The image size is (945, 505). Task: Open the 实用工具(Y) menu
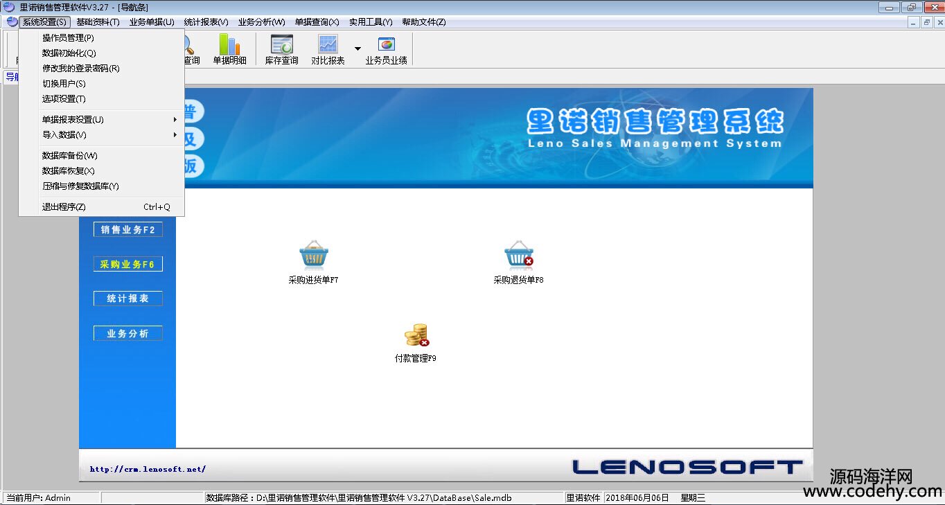pos(371,22)
